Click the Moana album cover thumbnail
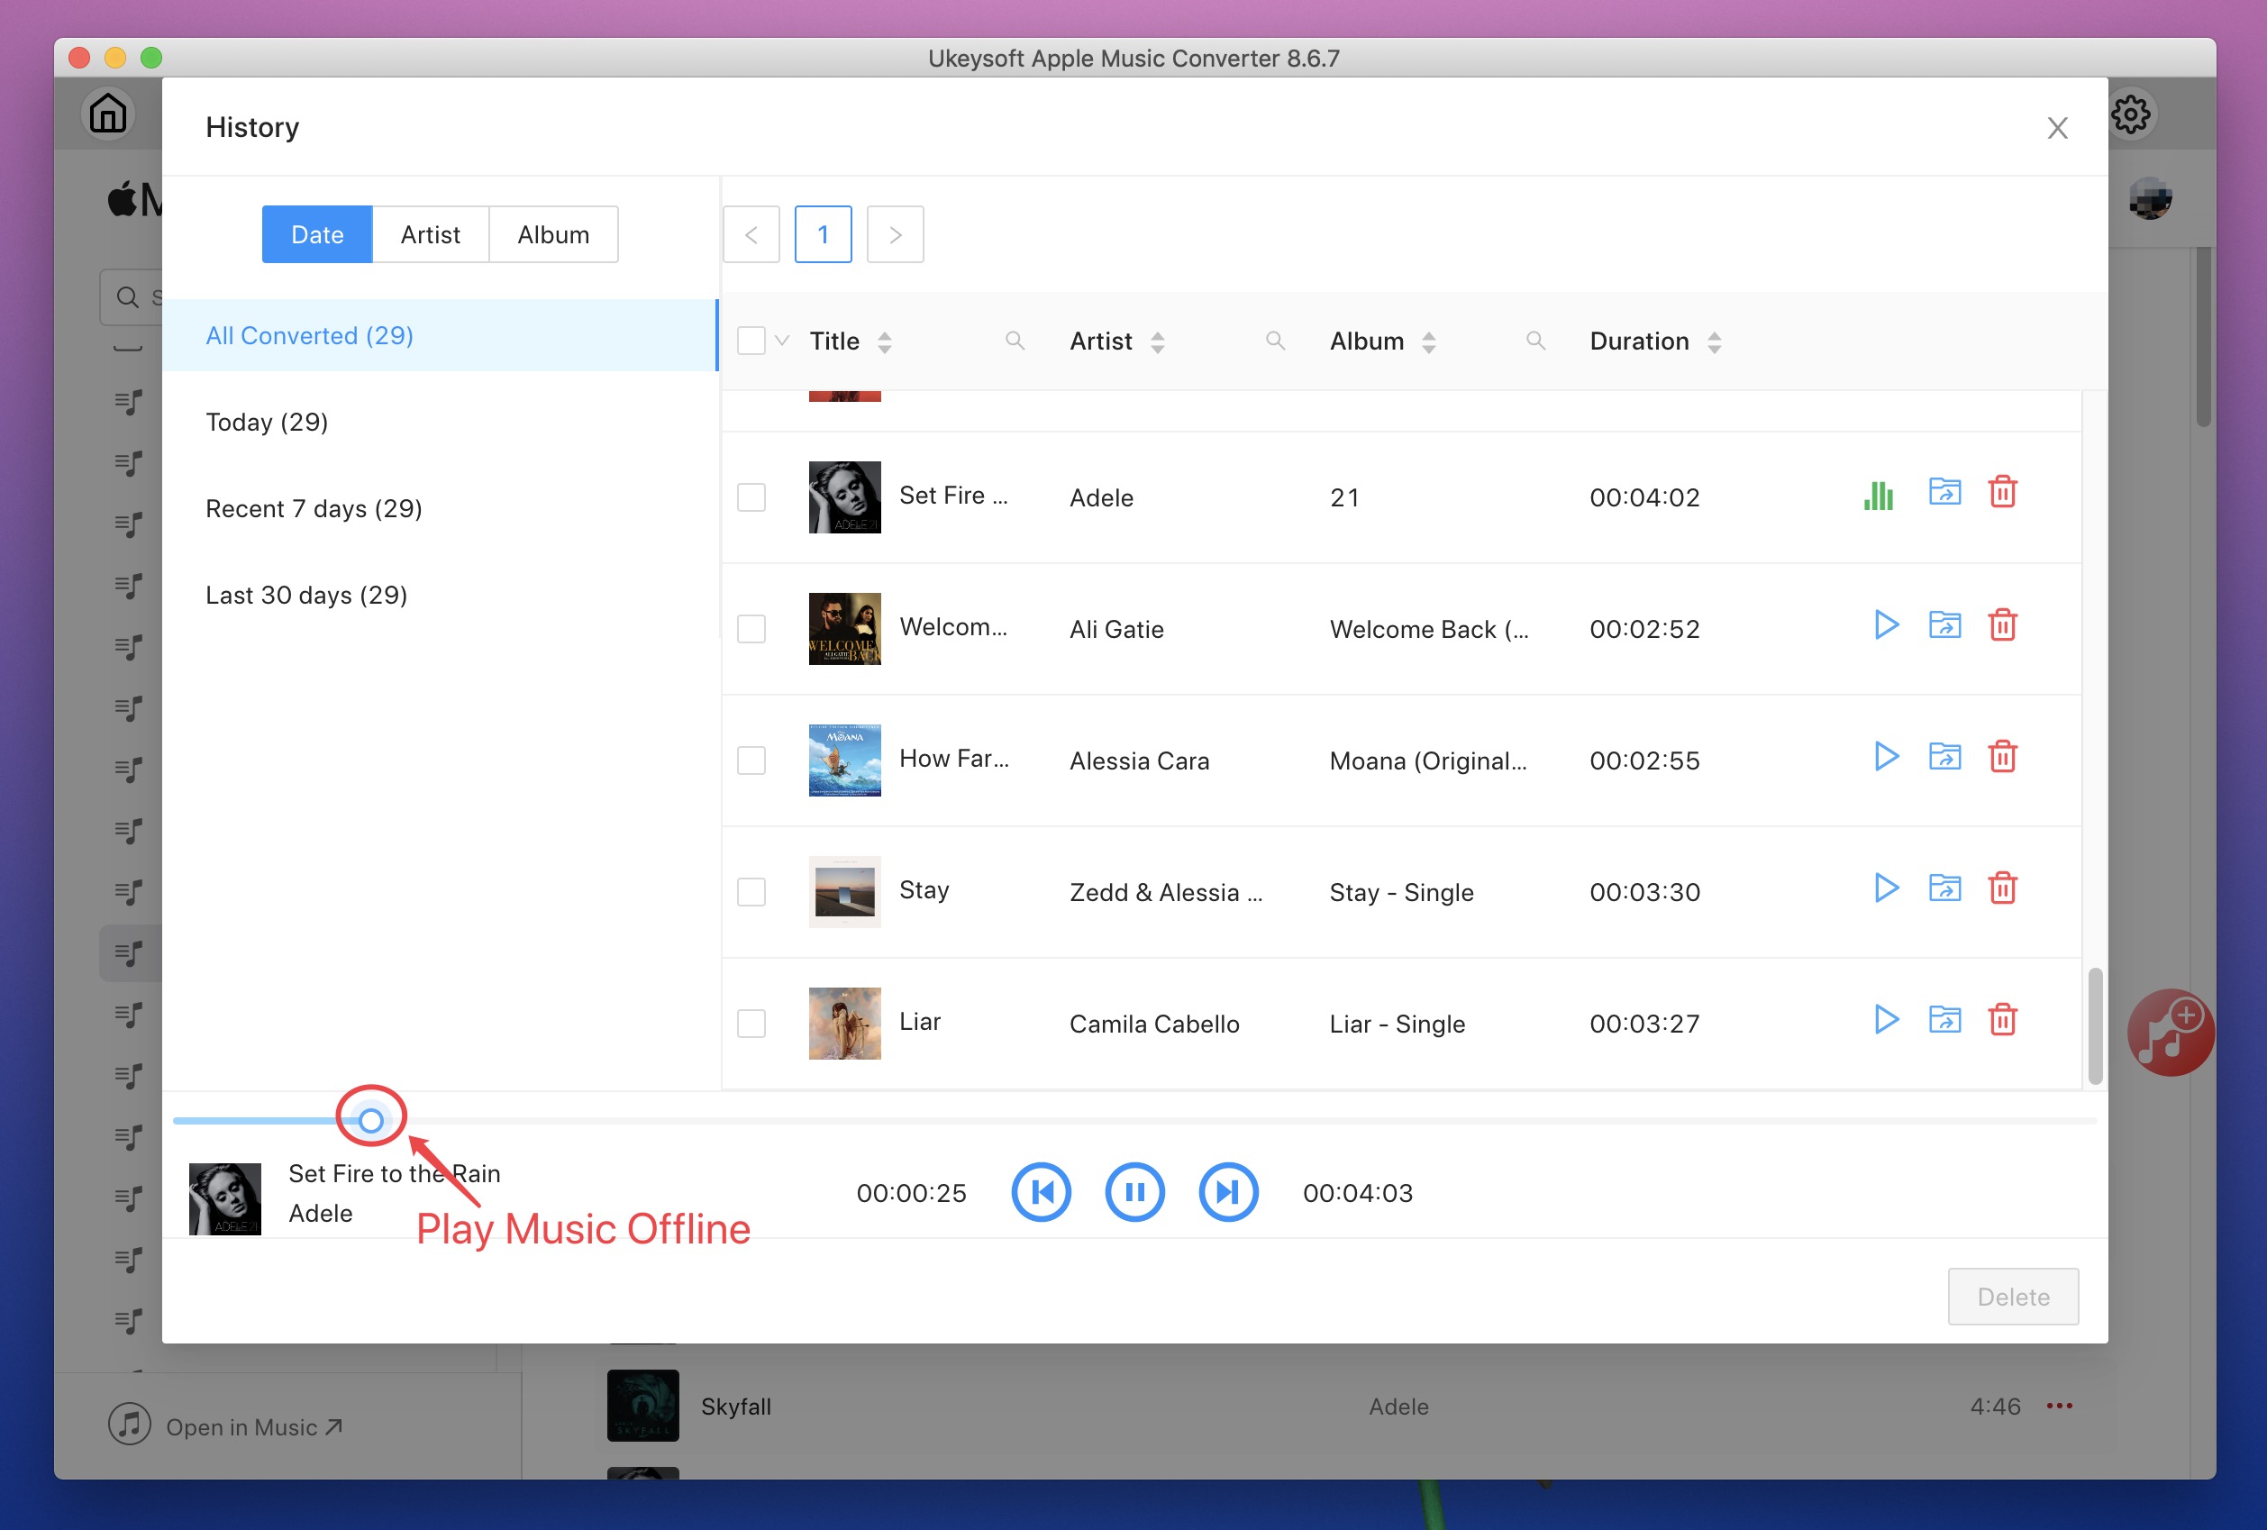This screenshot has height=1530, width=2267. tap(845, 760)
